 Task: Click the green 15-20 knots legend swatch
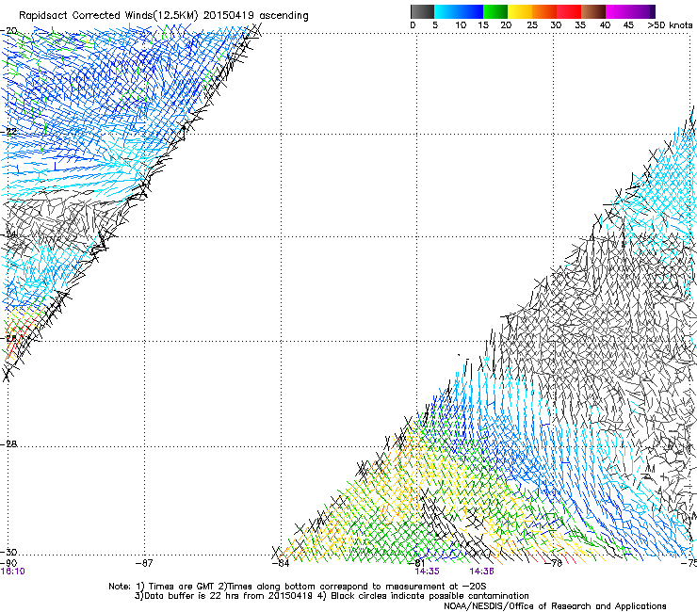[x=495, y=11]
